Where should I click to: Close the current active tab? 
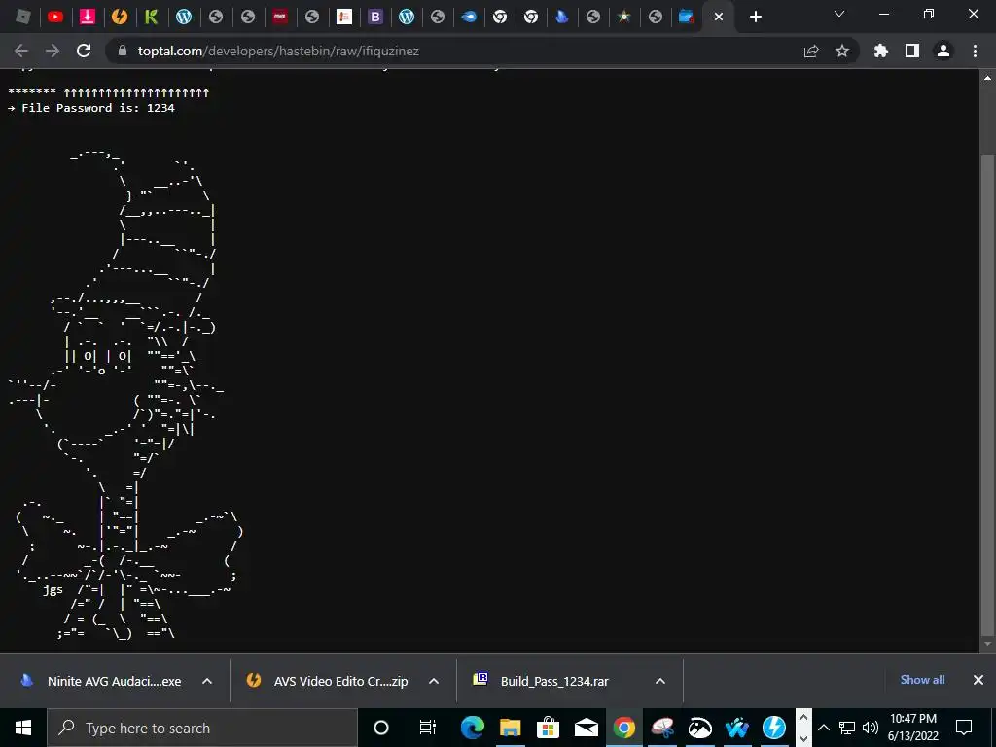(719, 18)
